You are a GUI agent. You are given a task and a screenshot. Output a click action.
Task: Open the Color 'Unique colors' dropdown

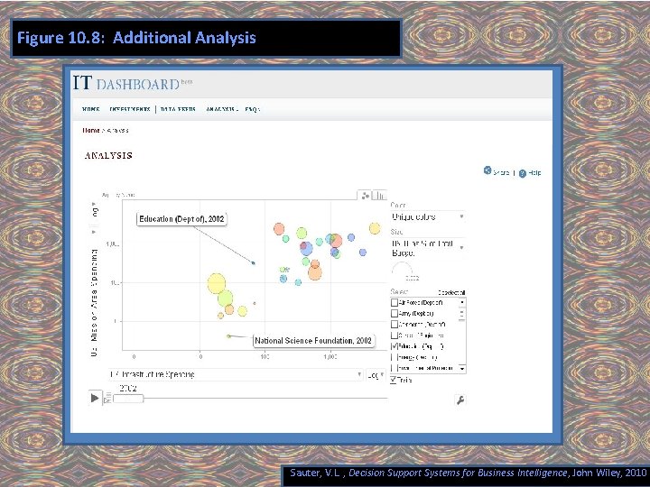[x=427, y=217]
